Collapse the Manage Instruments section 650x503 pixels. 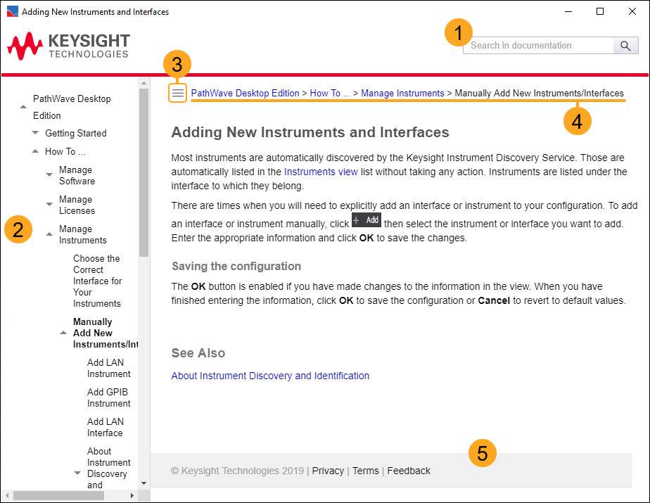tap(49, 234)
